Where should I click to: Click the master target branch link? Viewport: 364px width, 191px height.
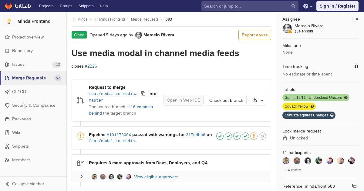[x=96, y=100]
